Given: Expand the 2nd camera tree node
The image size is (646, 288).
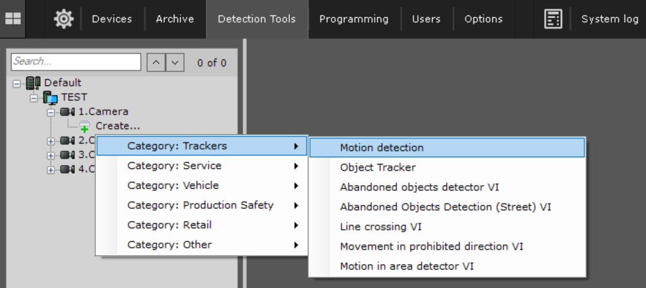Looking at the screenshot, I should click(x=50, y=141).
